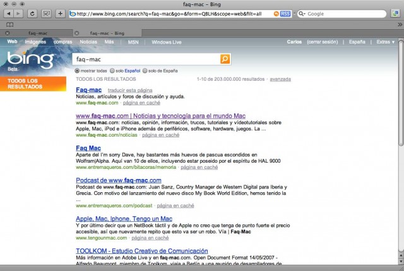Open the 'Faq Mac' third result title
This screenshot has height=271, width=404.
(88, 148)
